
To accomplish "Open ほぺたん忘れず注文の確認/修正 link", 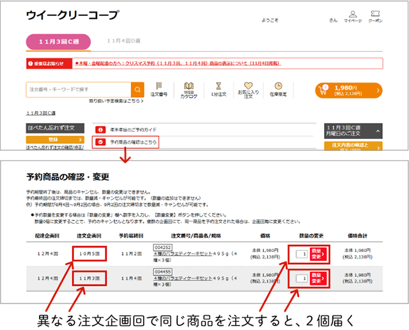I will tap(55, 148).
